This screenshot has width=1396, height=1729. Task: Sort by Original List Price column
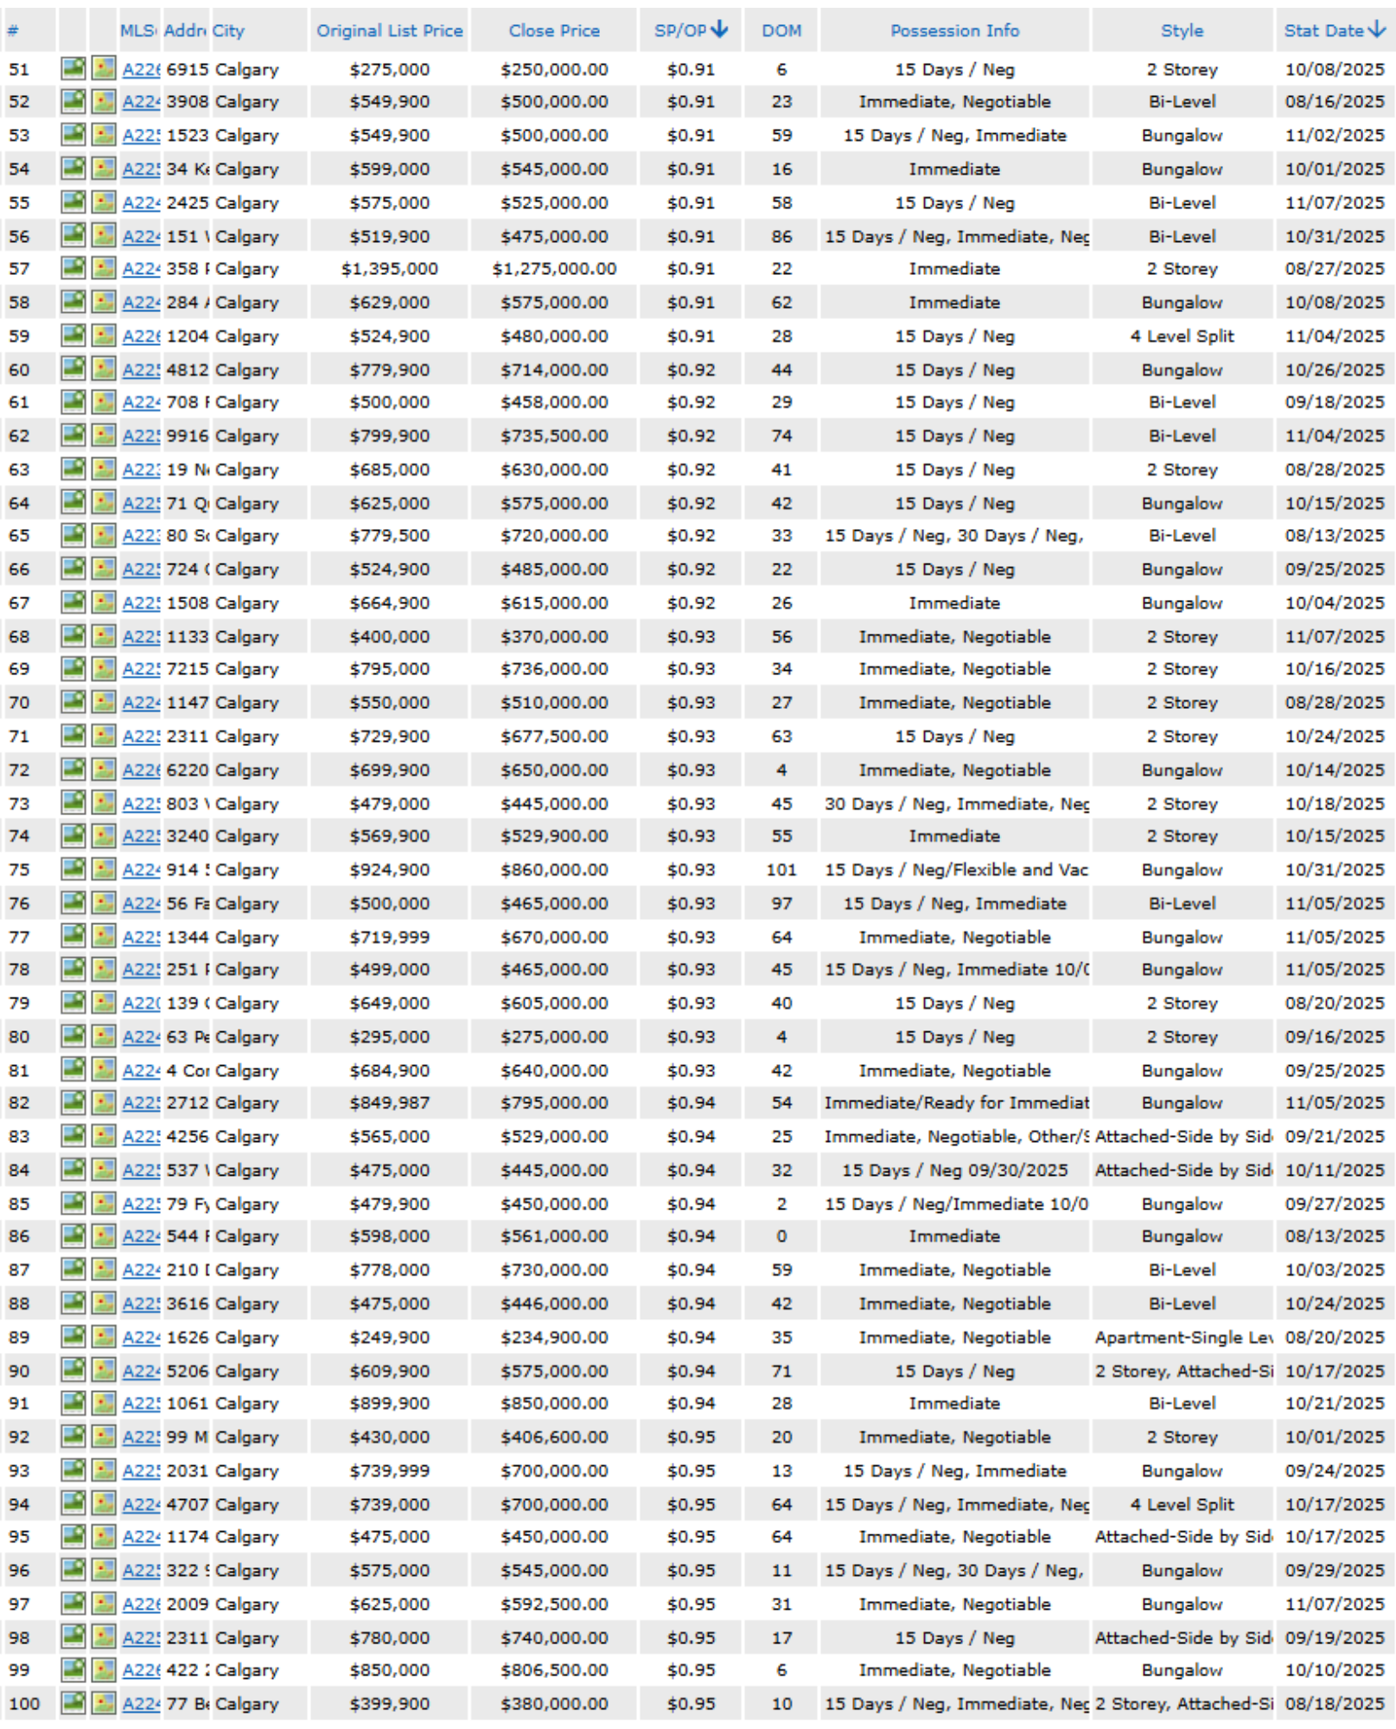[389, 31]
